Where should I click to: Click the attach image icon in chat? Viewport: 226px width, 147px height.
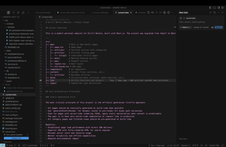click(x=212, y=27)
